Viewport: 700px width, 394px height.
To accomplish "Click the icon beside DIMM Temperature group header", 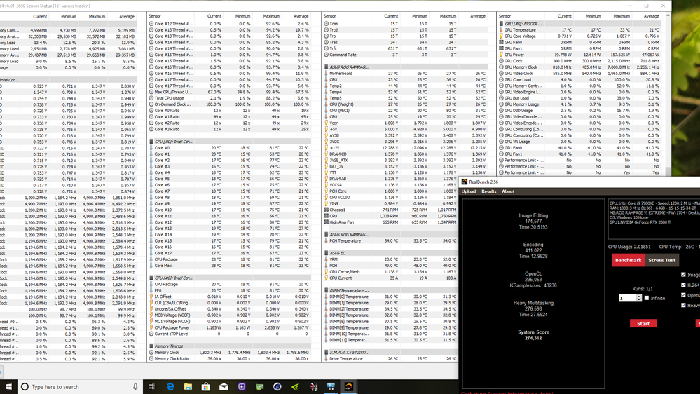I will coord(327,290).
